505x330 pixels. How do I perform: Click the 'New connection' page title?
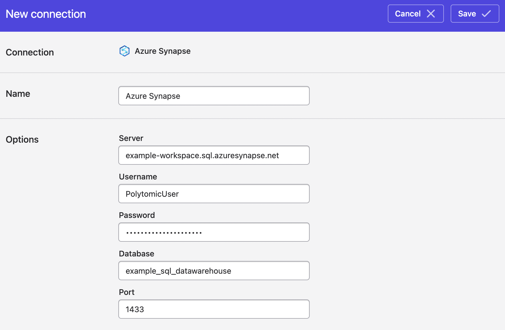tap(46, 14)
